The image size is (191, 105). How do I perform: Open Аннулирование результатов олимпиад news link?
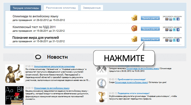[x=54, y=67]
